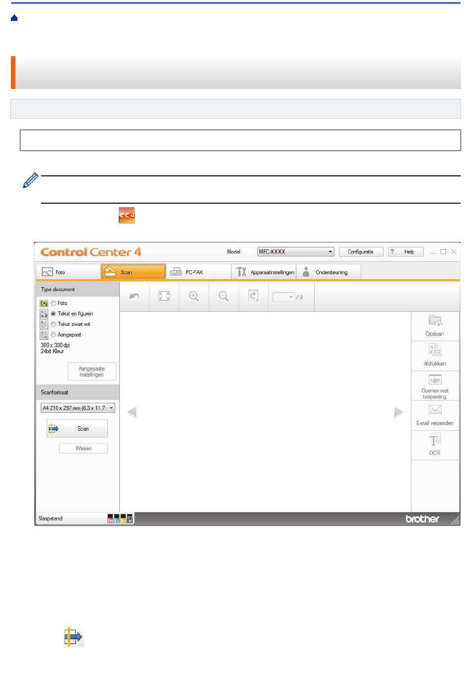Click the zoom in magnifier icon
The height and width of the screenshot is (689, 472).
[194, 297]
